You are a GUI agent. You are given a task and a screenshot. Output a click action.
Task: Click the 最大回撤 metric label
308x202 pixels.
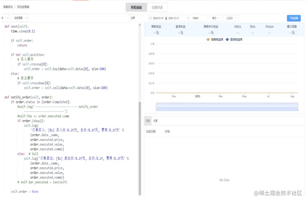pyautogui.click(x=292, y=27)
